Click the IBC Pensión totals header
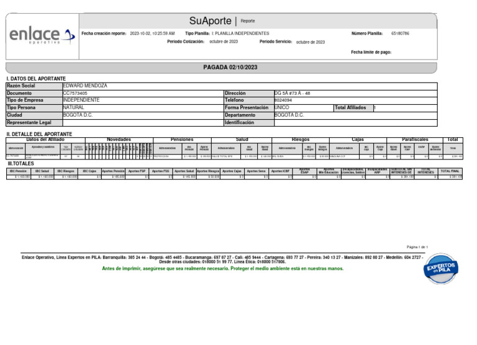The height and width of the screenshot is (345, 477). pyautogui.click(x=18, y=171)
